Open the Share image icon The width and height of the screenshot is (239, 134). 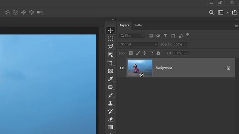coord(235,12)
